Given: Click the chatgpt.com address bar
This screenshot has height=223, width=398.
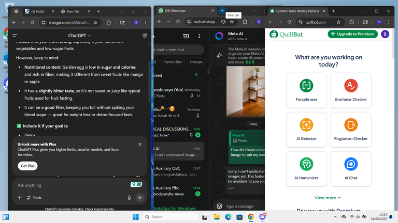Looking at the screenshot, I should (x=69, y=23).
